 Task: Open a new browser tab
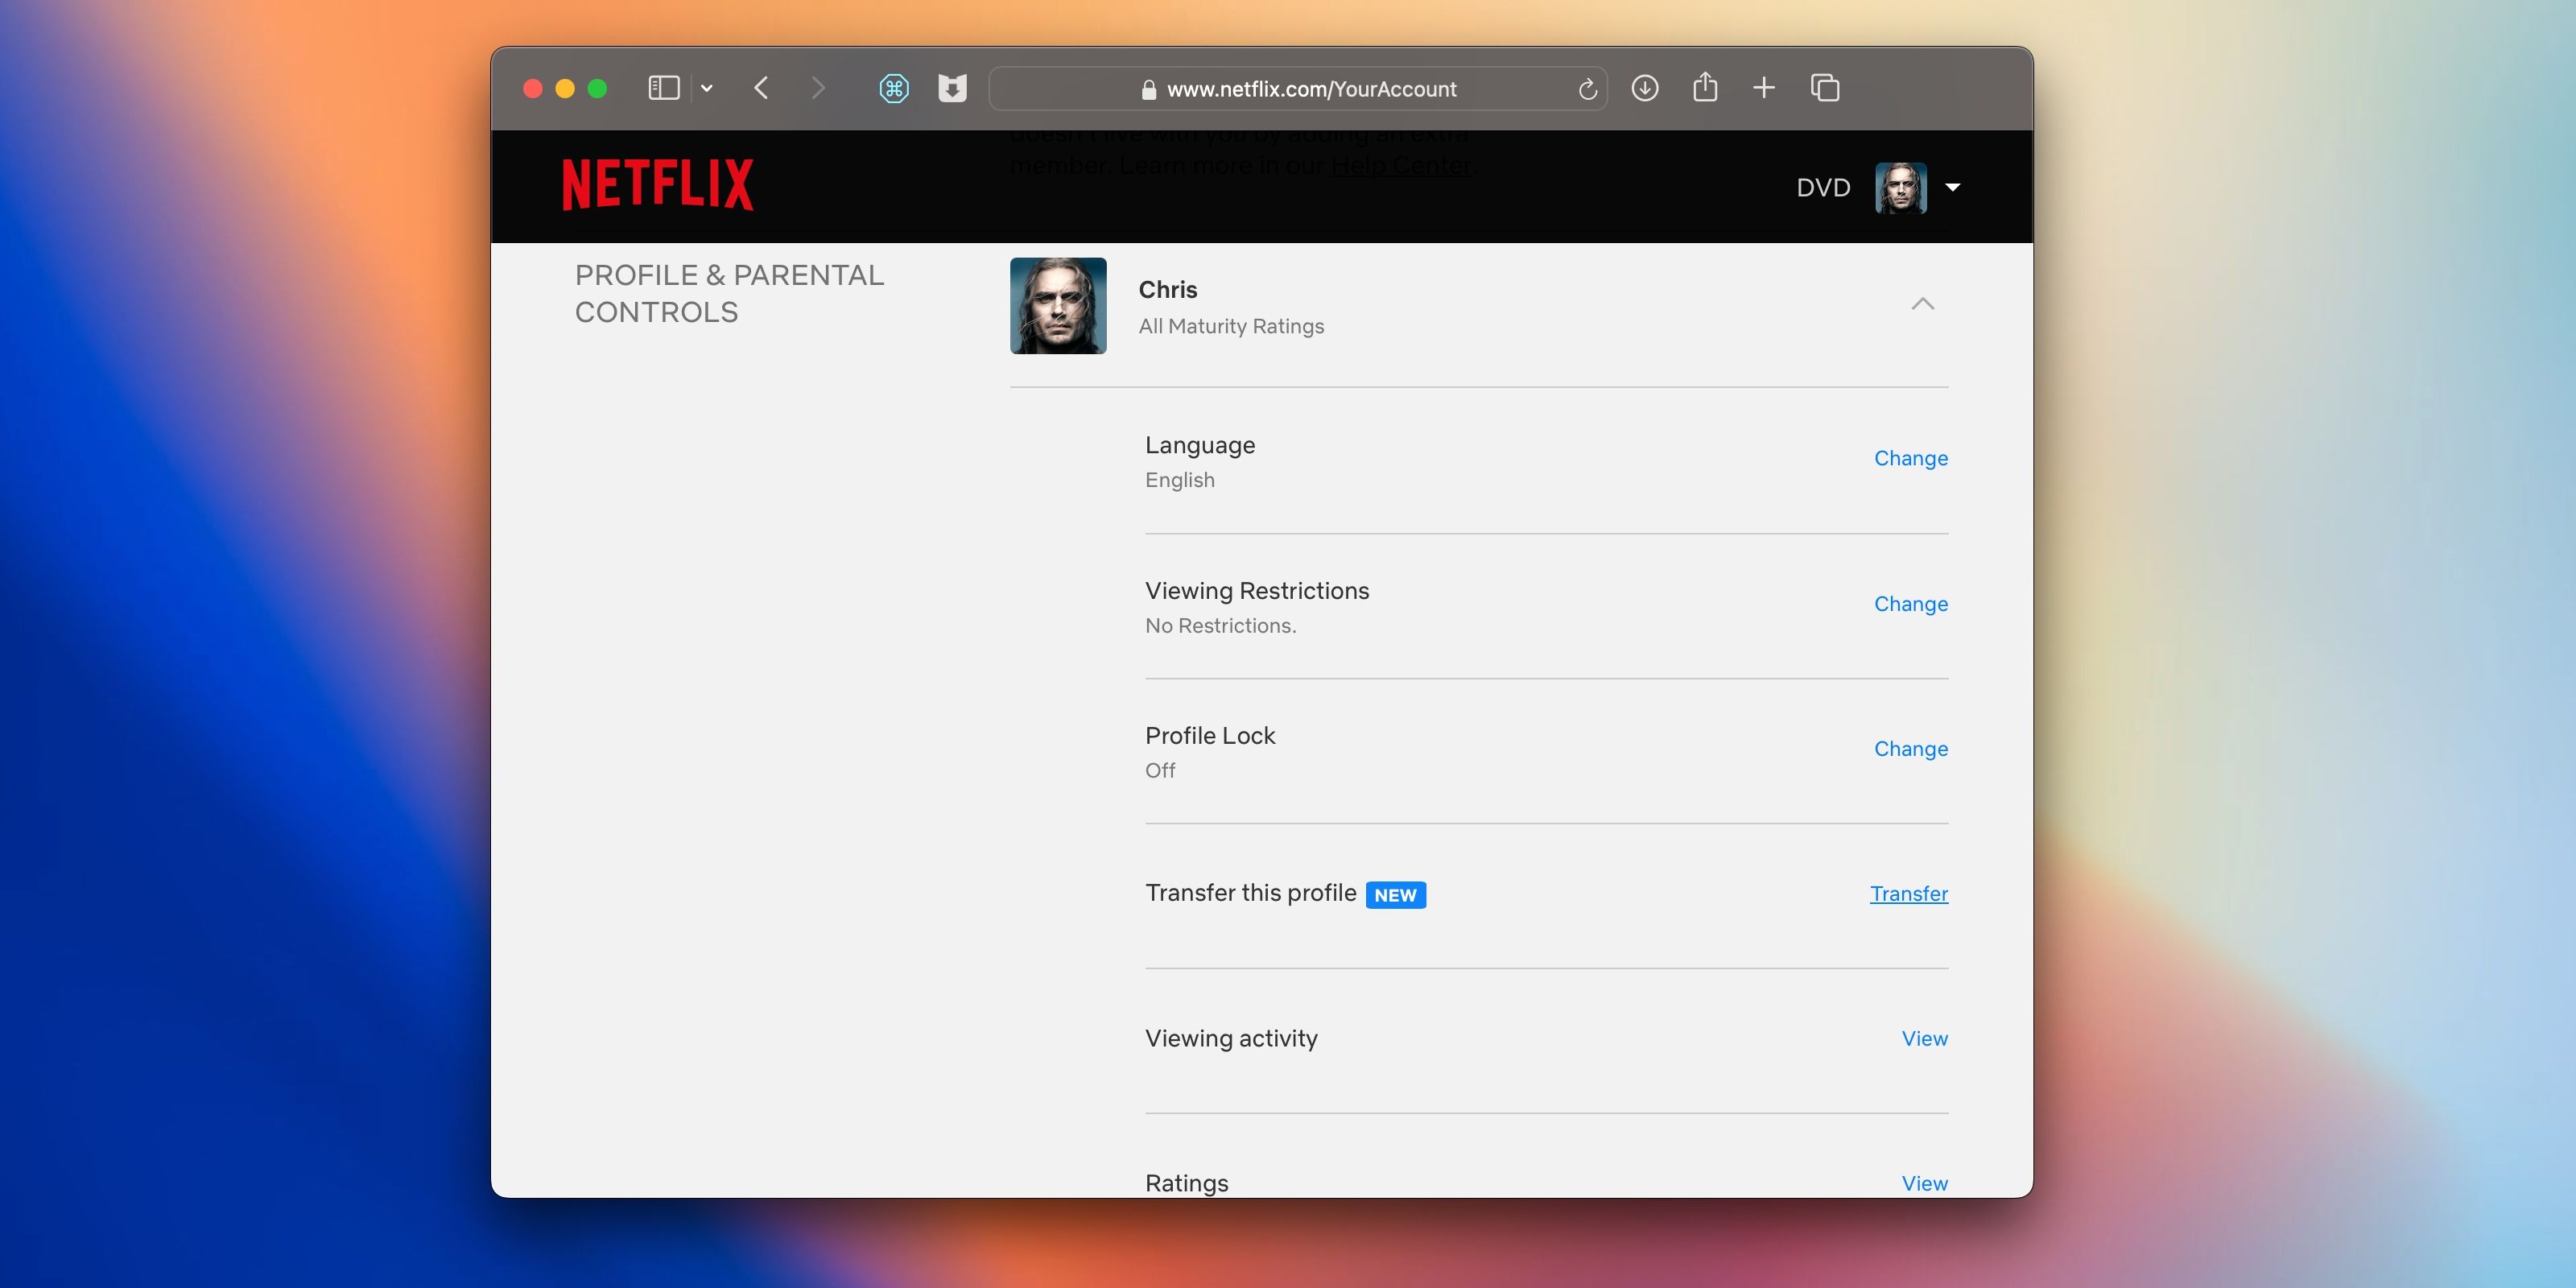click(x=1764, y=88)
